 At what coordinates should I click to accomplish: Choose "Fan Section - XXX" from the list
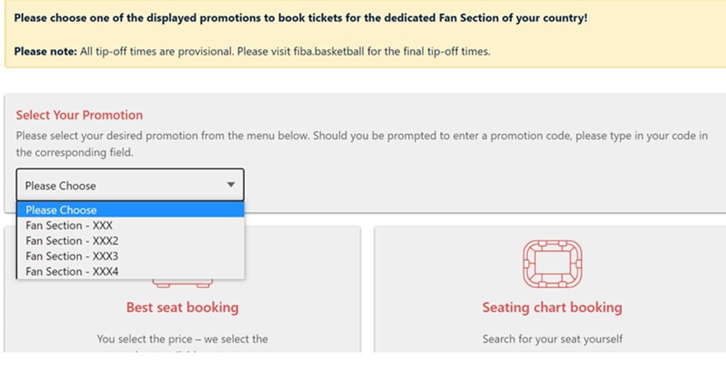70,225
